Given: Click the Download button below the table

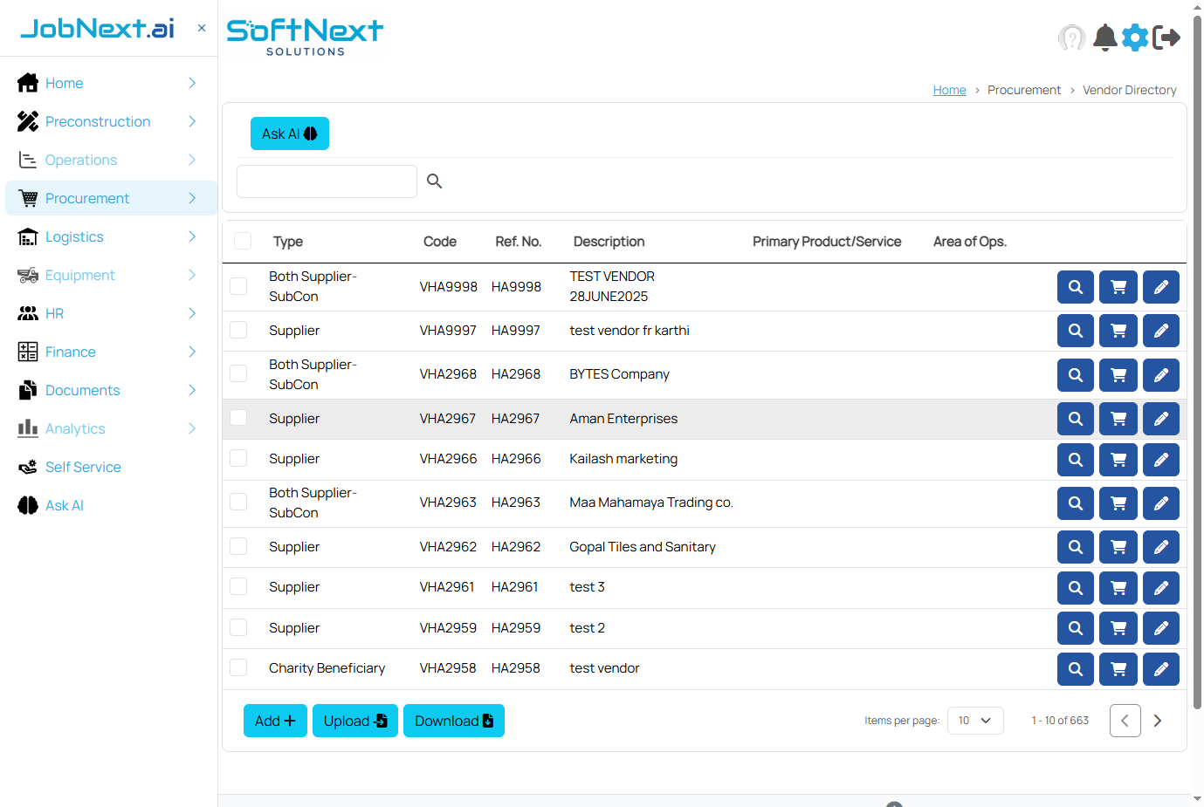Looking at the screenshot, I should coord(453,720).
